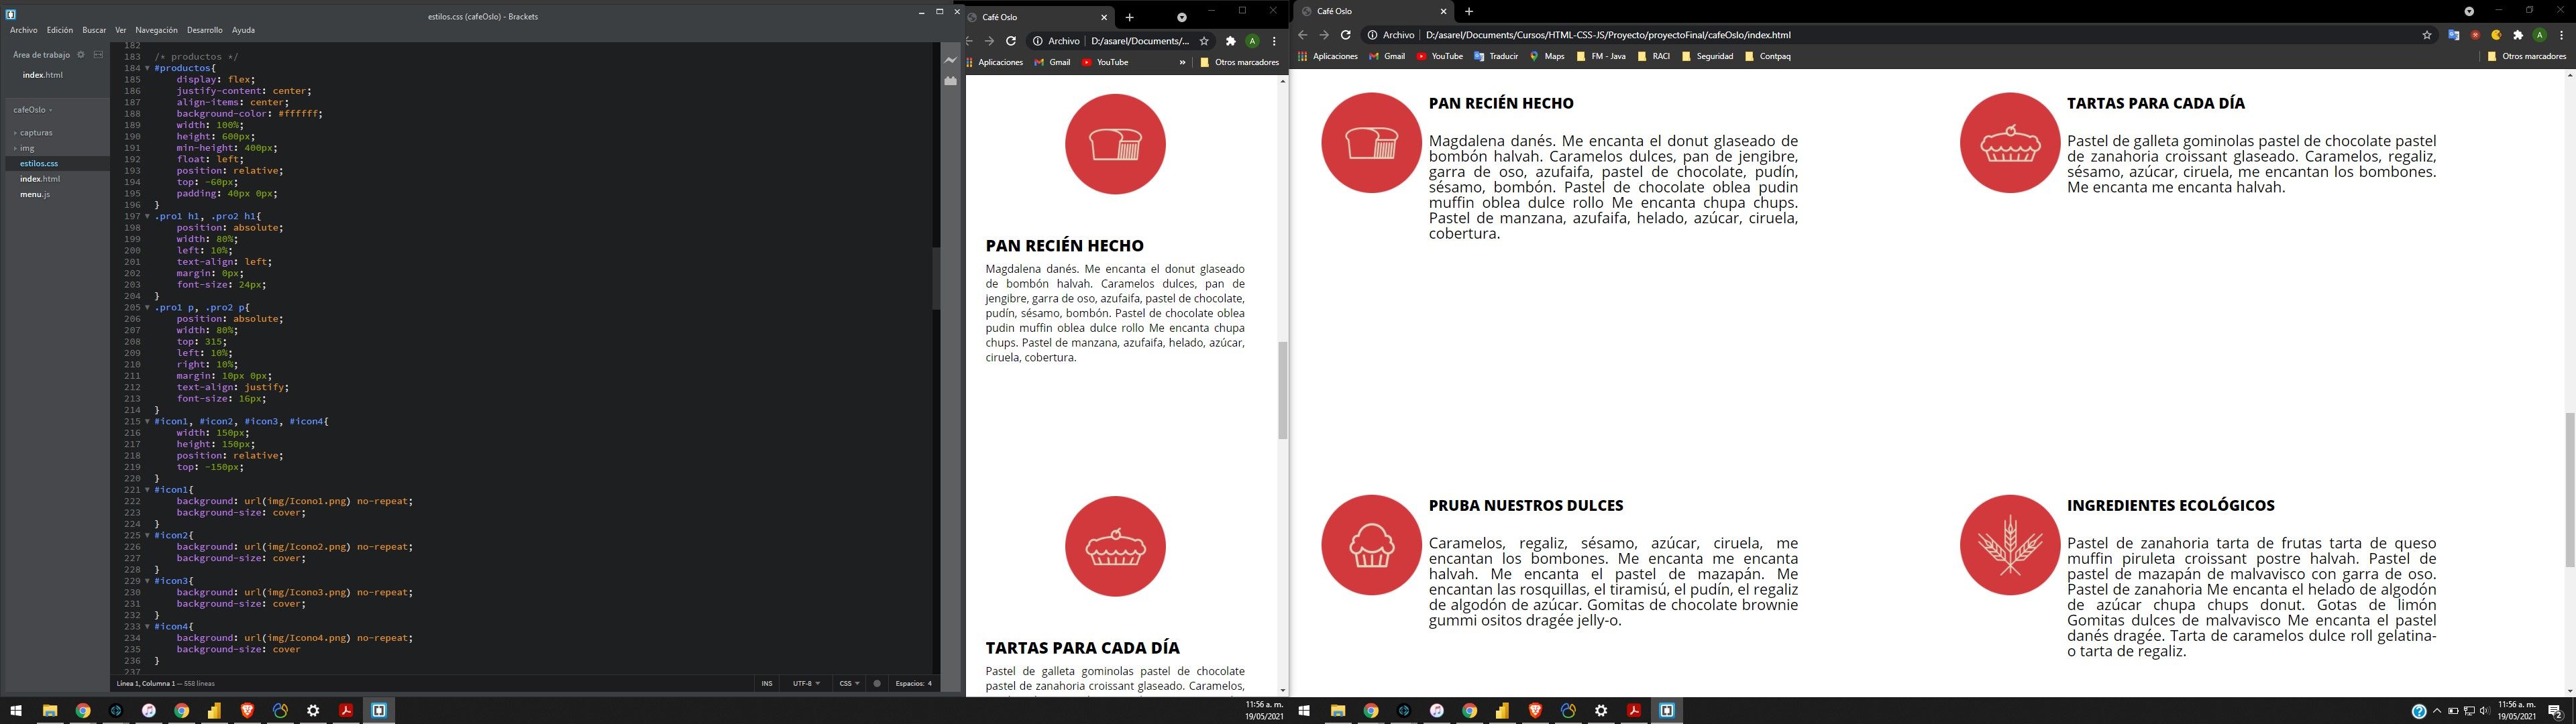Click split editor view icon in sidebar
2576x724 pixels.
click(x=98, y=55)
